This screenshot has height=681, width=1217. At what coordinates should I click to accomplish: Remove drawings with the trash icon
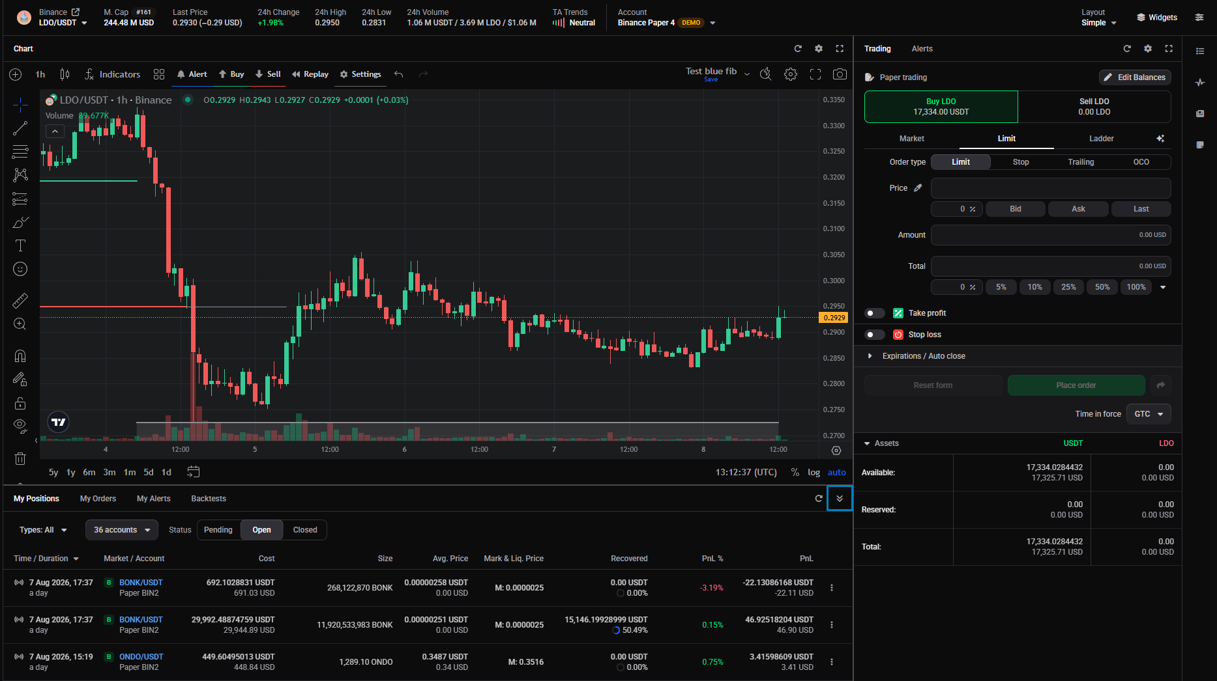click(x=20, y=458)
